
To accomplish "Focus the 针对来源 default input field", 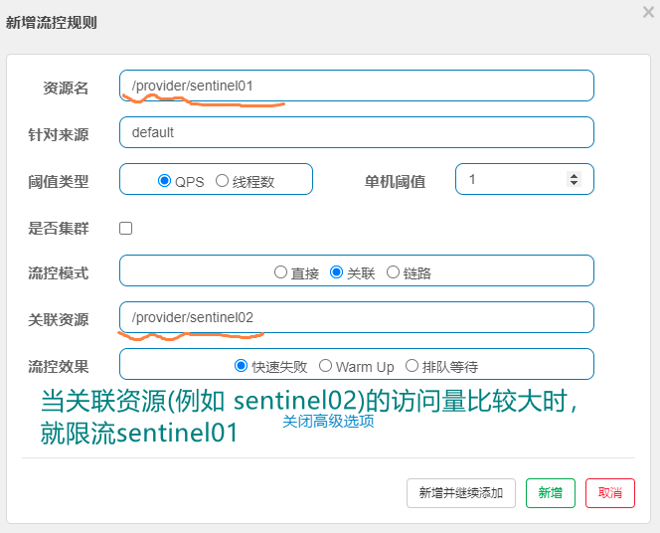I will click(357, 132).
